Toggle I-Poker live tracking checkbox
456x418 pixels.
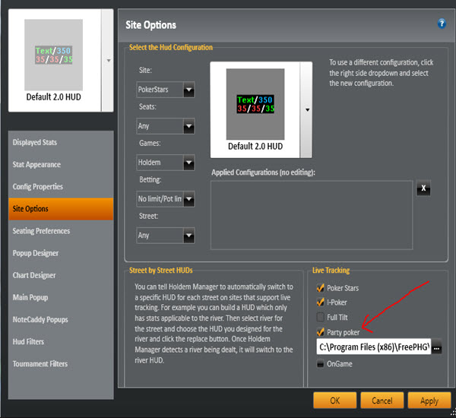pyautogui.click(x=321, y=302)
